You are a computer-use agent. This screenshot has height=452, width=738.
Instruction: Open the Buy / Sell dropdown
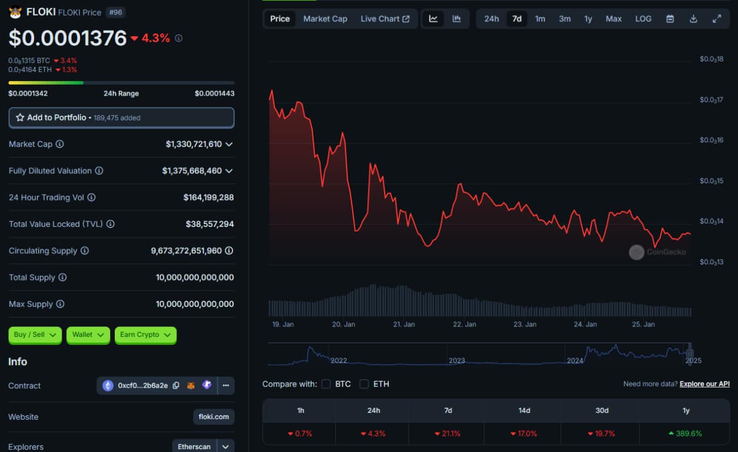point(35,335)
